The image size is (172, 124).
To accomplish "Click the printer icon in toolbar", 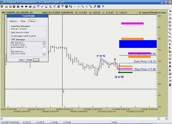I will (30, 7).
